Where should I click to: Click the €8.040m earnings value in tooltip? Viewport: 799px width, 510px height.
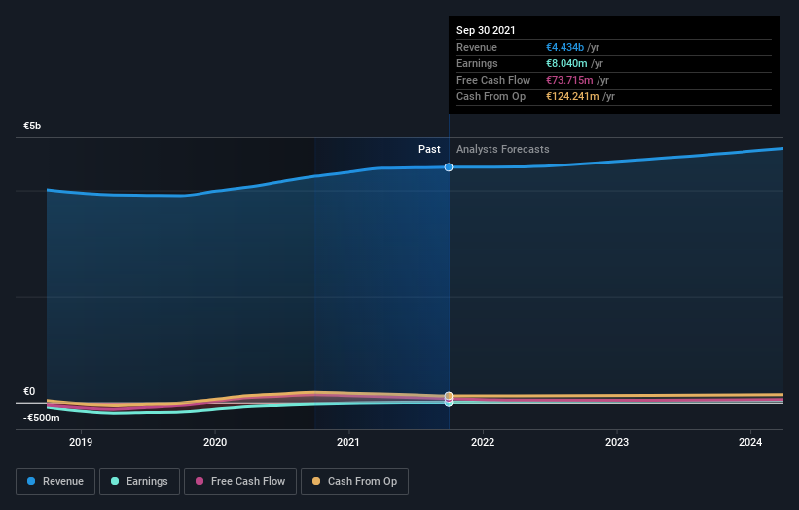click(x=566, y=63)
